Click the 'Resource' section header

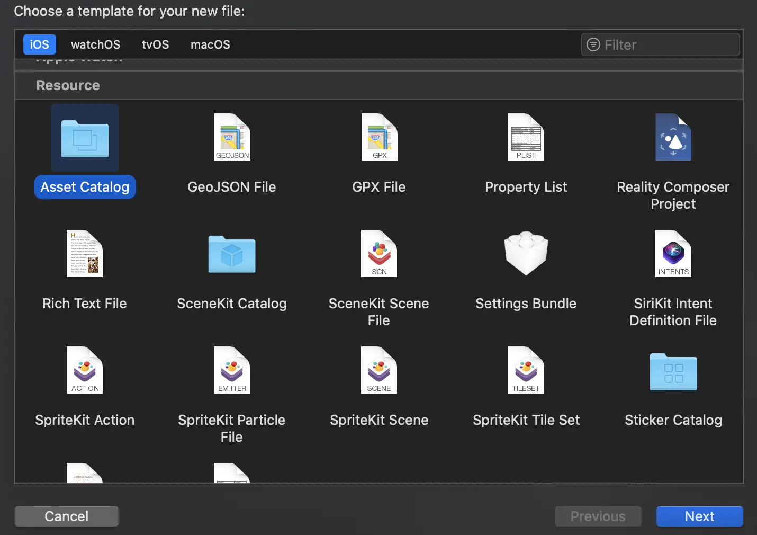68,85
